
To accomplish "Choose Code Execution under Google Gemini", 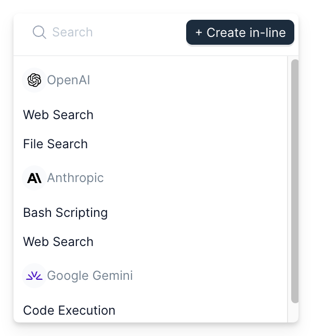I will coord(69,311).
